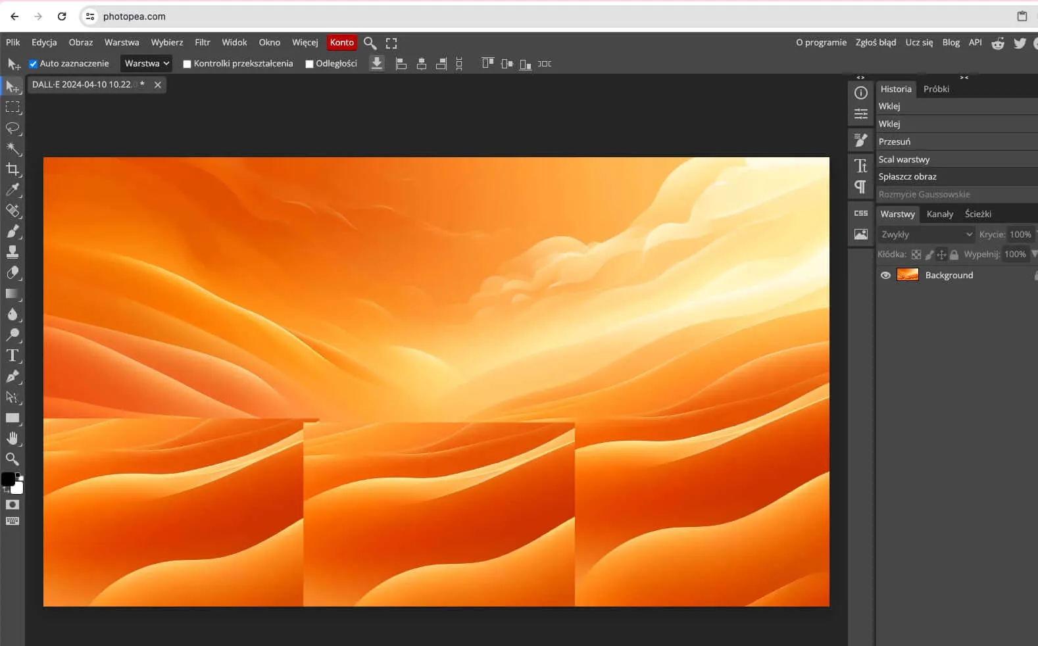1038x646 pixels.
Task: Align left edges icon
Action: click(401, 64)
